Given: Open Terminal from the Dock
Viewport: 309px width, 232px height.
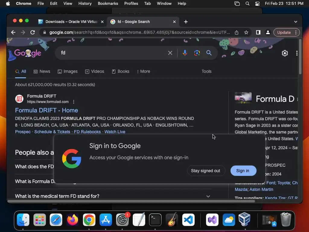Looking at the screenshot, I should 155,220.
